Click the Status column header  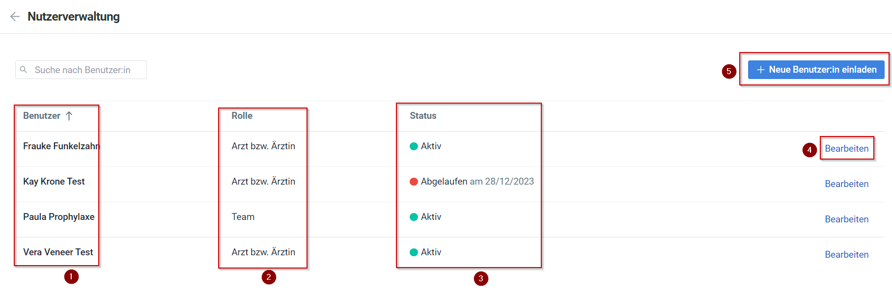click(x=423, y=116)
